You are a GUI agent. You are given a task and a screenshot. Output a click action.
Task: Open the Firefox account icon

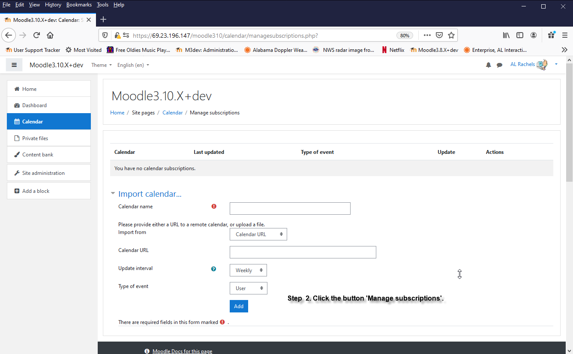(x=534, y=35)
